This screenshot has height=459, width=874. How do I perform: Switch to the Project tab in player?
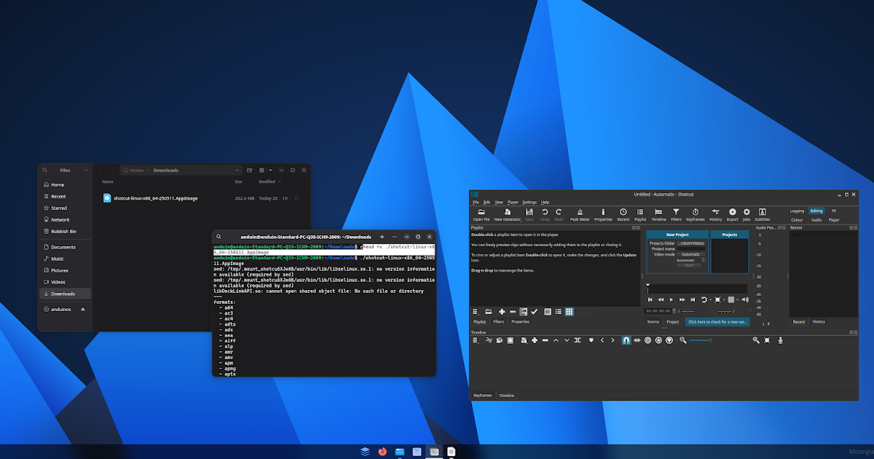673,321
